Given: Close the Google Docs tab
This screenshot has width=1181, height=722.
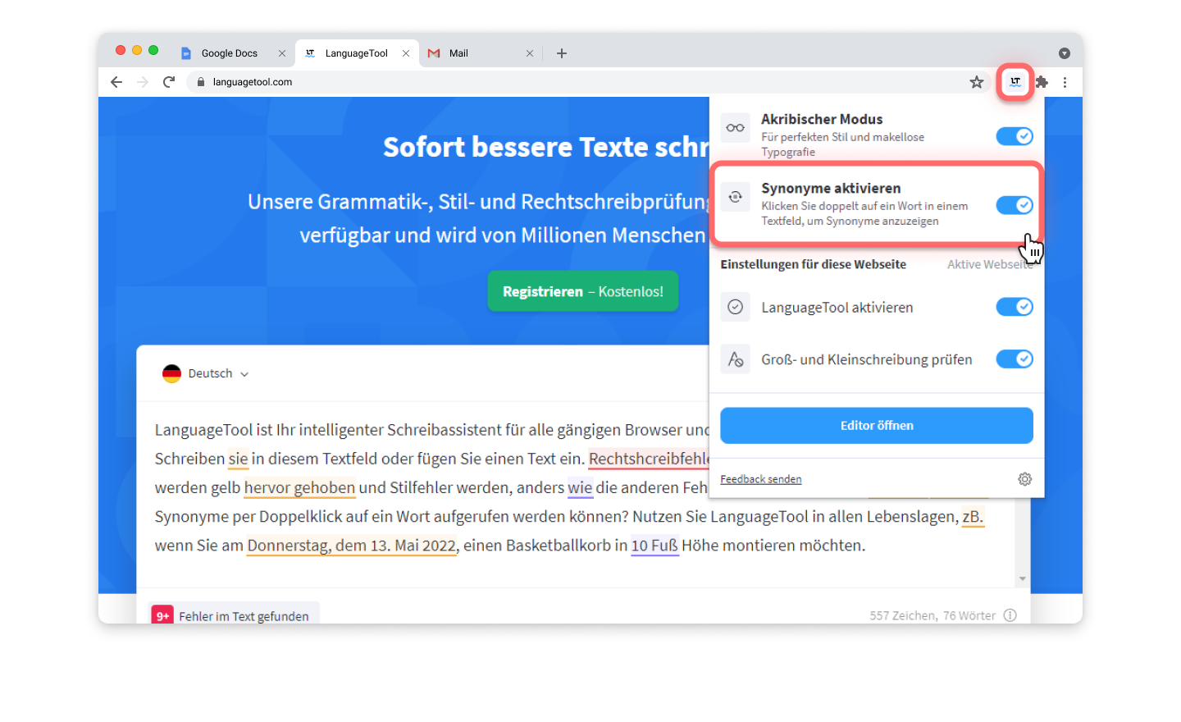Looking at the screenshot, I should (282, 53).
